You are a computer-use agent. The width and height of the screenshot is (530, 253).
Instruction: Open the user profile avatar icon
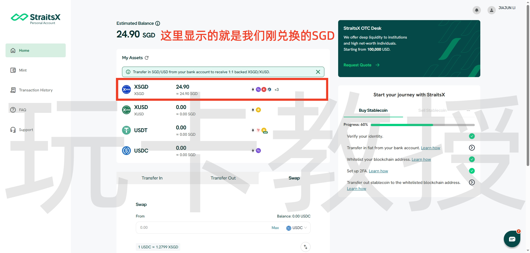(x=491, y=10)
